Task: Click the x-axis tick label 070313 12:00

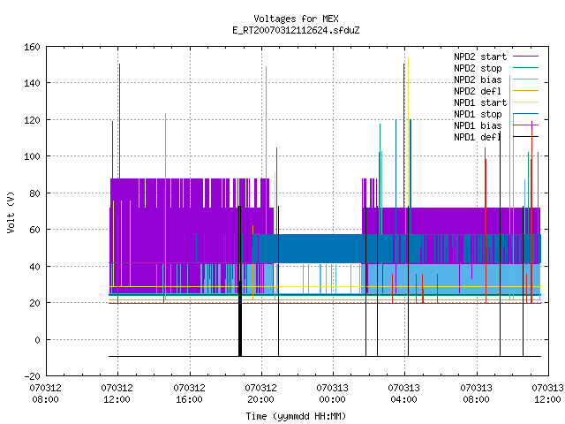Action: [547, 394]
